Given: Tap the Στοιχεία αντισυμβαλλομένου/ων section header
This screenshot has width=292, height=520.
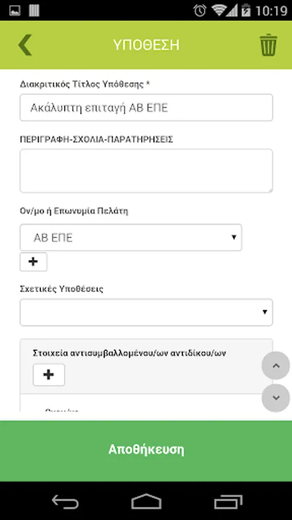Looking at the screenshot, I should (129, 353).
